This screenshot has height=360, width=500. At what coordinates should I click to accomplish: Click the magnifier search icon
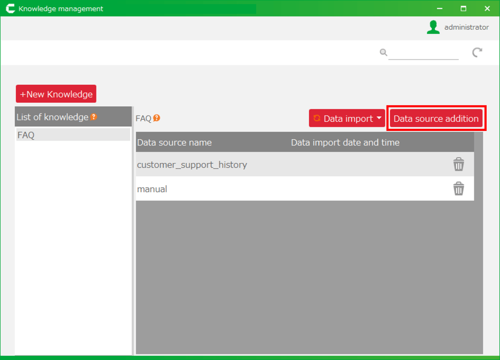pos(383,52)
